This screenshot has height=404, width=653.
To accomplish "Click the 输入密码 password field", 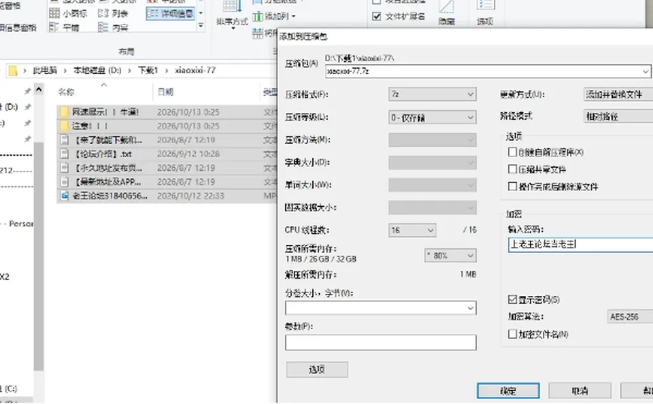I will point(580,245).
